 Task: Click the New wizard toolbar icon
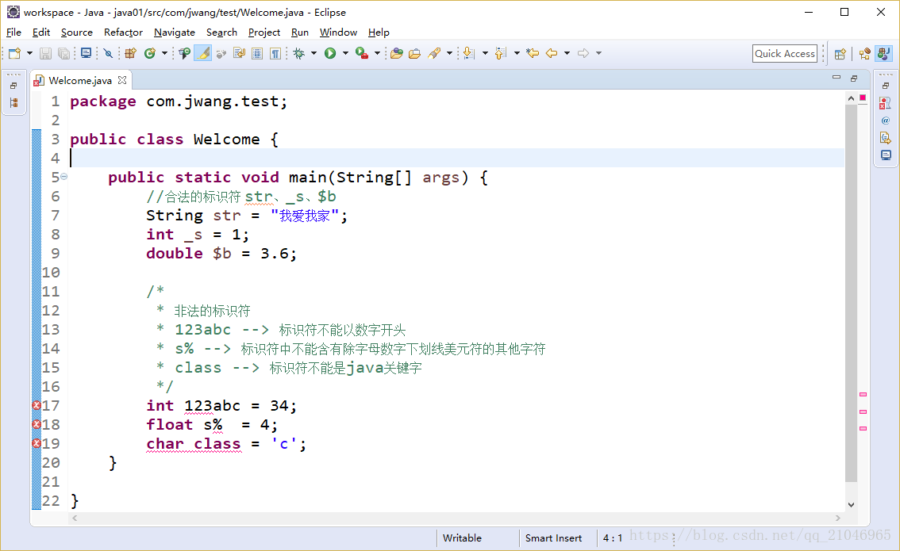pyautogui.click(x=14, y=53)
